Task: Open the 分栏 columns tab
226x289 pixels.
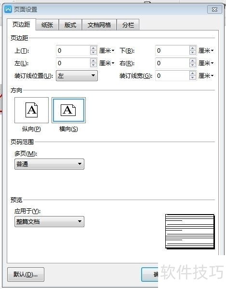Action: coord(128,25)
